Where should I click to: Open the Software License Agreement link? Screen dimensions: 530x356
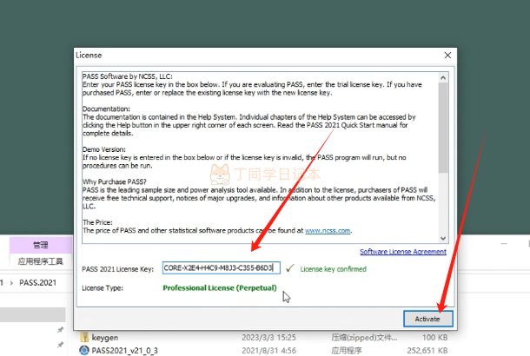(x=403, y=252)
